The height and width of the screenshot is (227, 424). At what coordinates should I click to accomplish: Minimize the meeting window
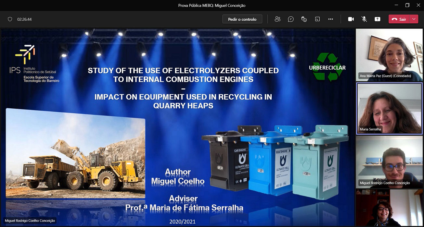point(396,5)
